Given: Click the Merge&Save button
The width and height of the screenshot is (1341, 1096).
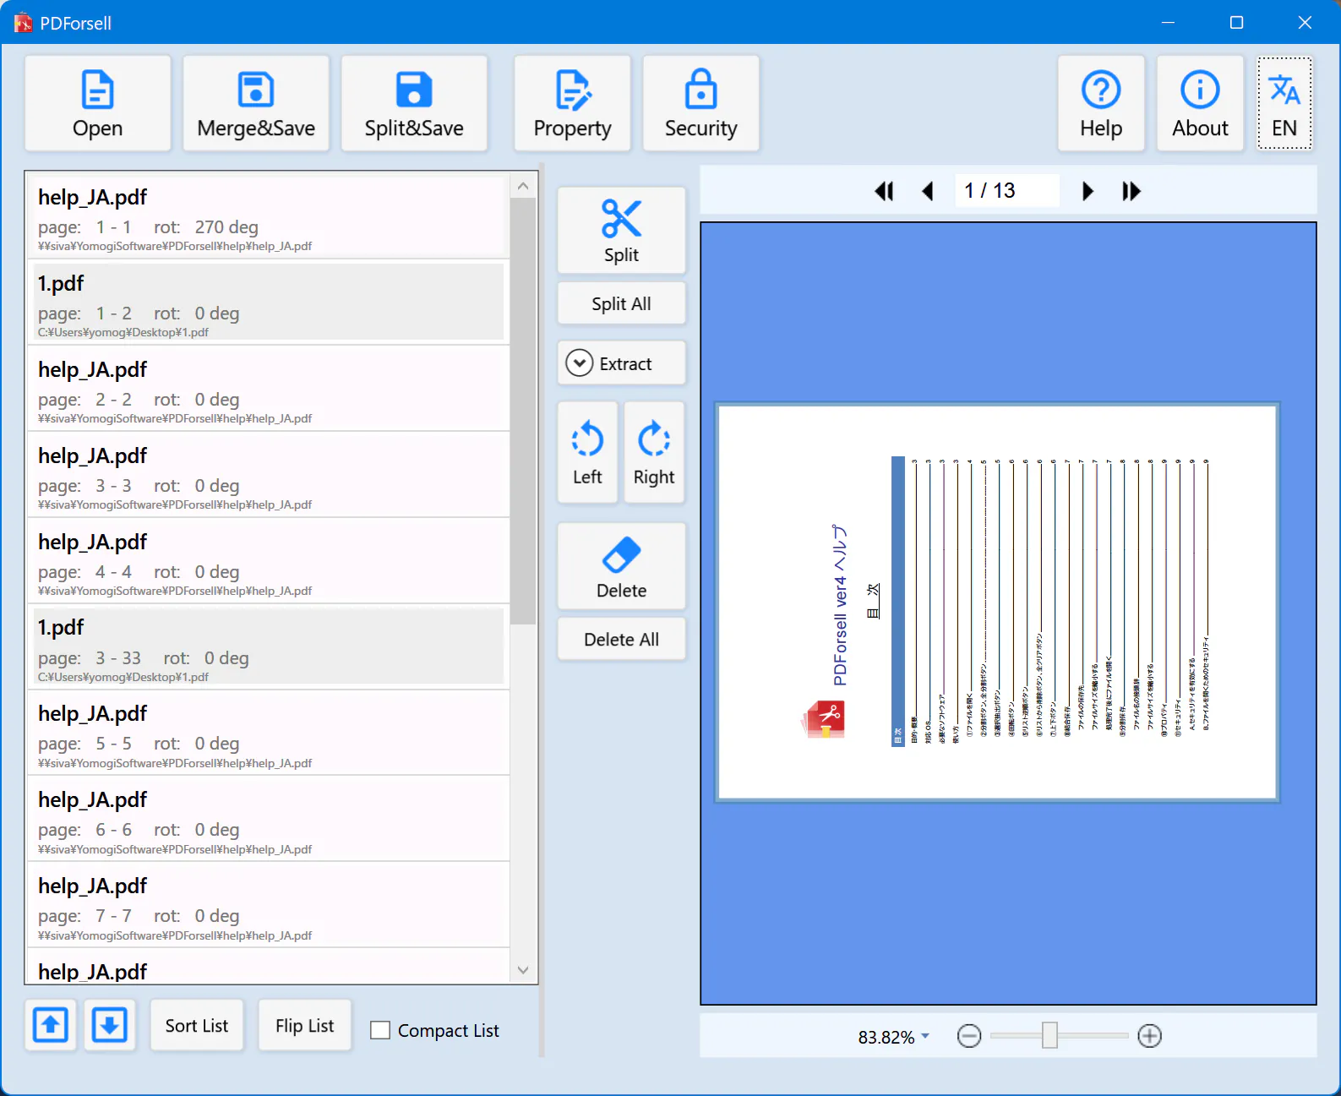Looking at the screenshot, I should click(256, 104).
